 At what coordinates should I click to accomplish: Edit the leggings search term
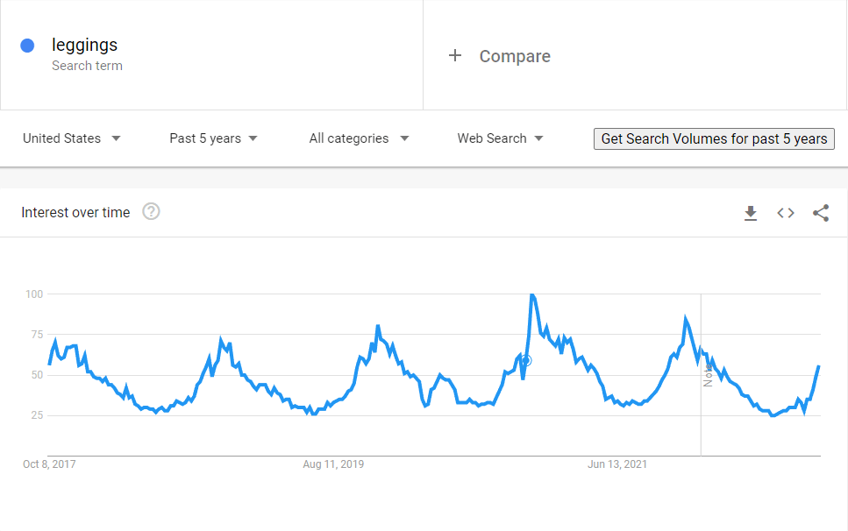(84, 45)
